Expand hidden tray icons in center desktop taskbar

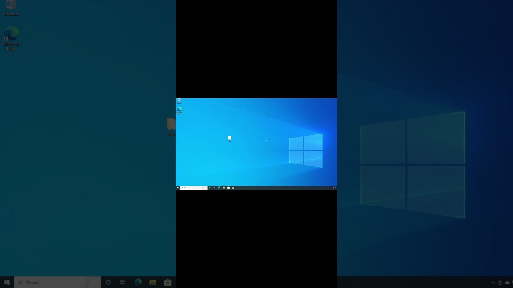coord(331,188)
